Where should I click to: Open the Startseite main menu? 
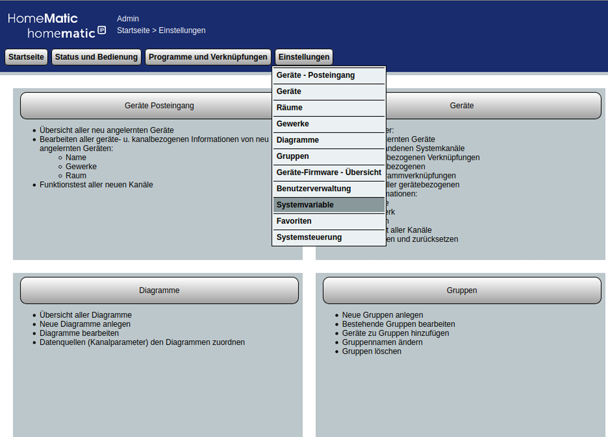click(x=26, y=57)
